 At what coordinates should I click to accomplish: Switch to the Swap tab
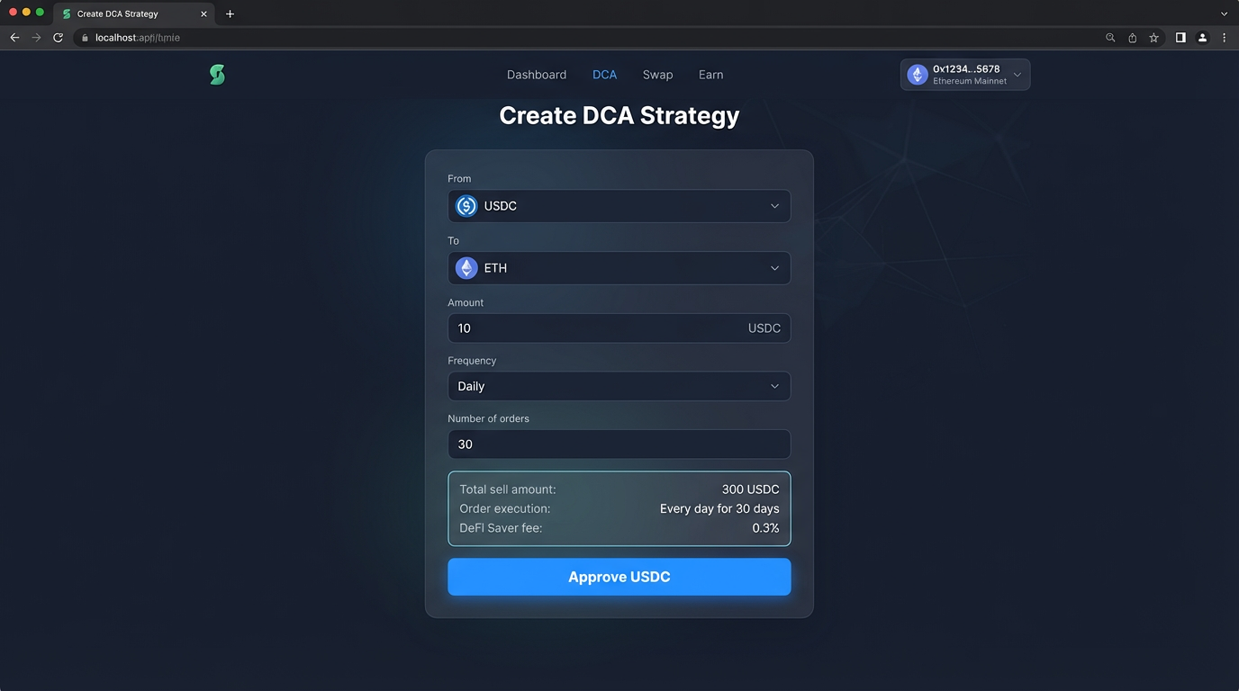coord(657,75)
